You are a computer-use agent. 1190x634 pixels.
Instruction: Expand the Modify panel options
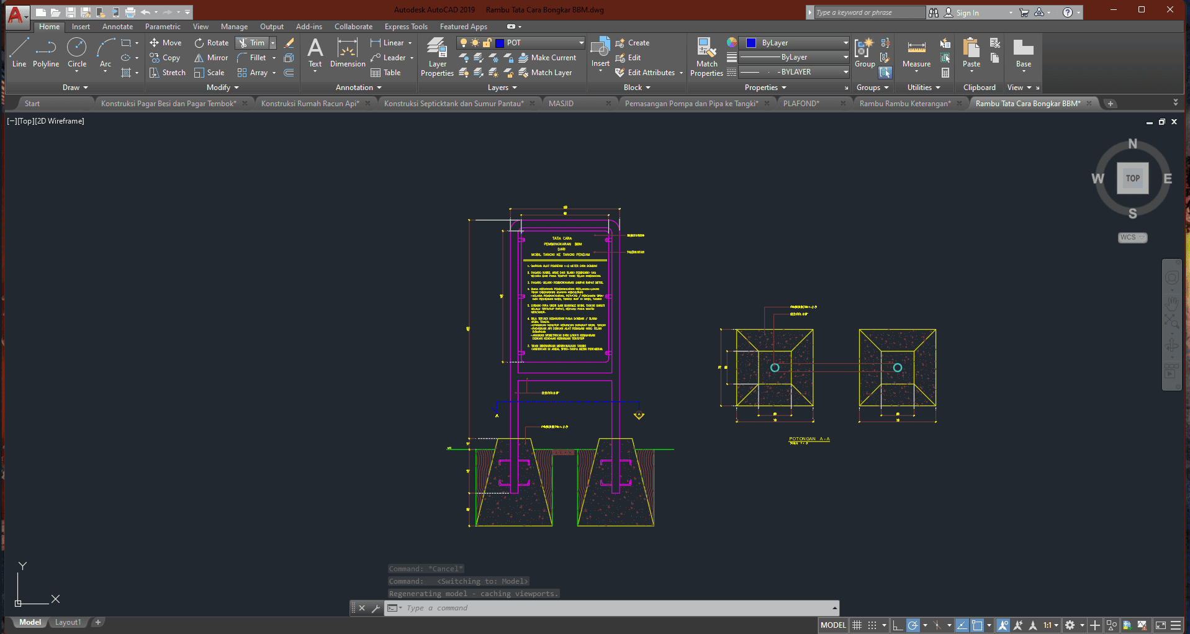223,88
